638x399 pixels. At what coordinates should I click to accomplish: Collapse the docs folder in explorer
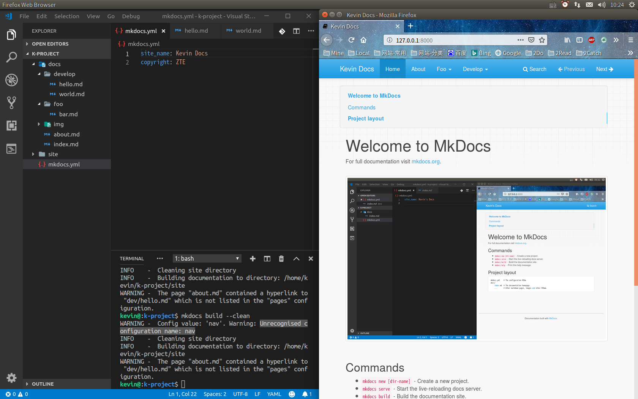33,64
